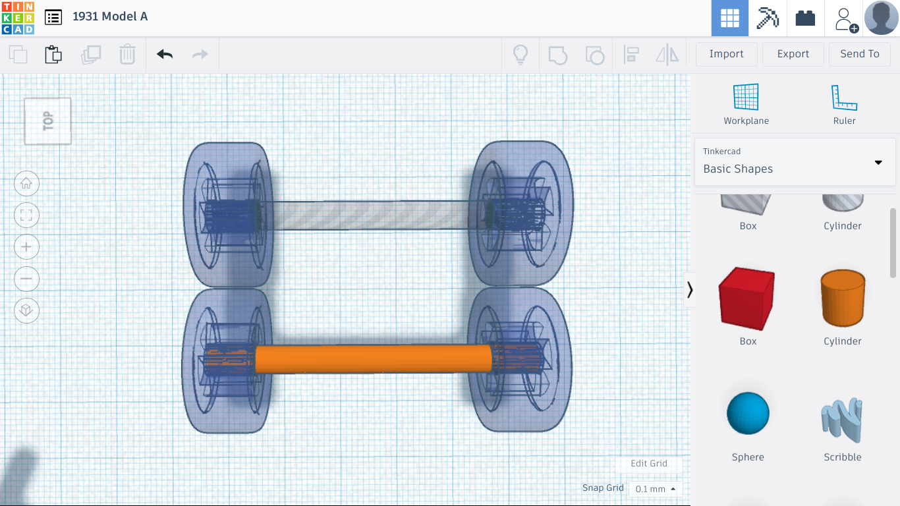The image size is (900, 506).
Task: Open the designs list menu
Action: (53, 18)
